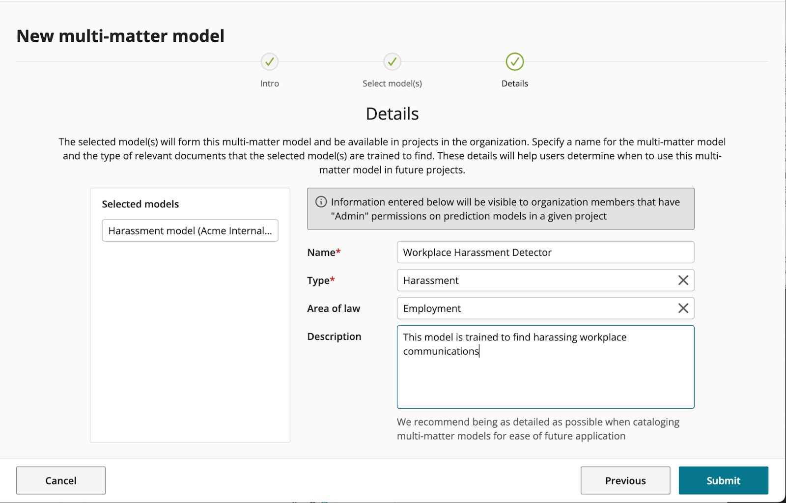Click the Name* field label

324,252
